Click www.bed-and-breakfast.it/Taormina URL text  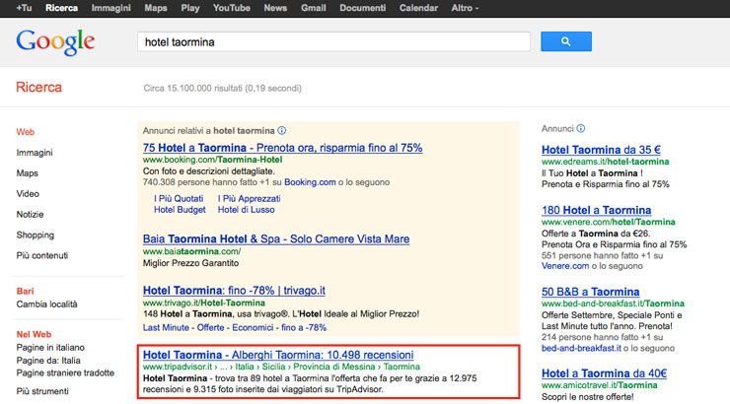[x=613, y=303]
